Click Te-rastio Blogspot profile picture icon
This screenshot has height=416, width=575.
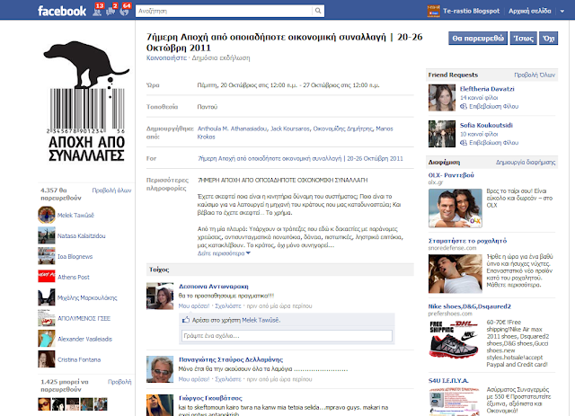(433, 11)
